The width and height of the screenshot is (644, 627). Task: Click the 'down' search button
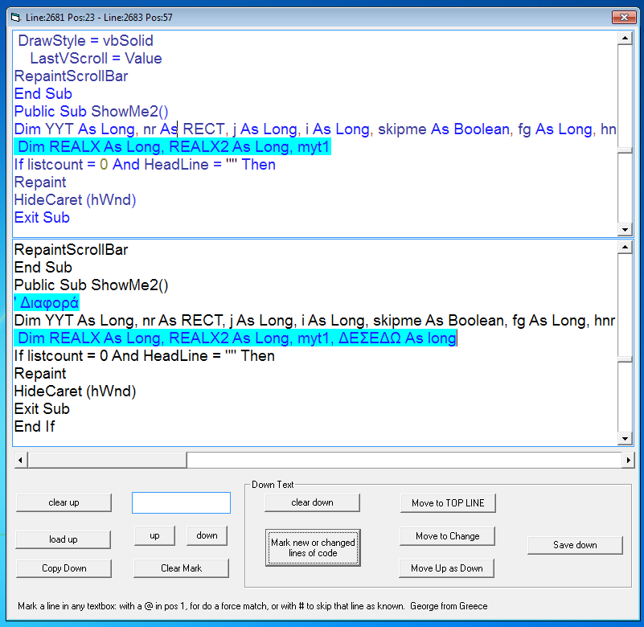click(207, 535)
